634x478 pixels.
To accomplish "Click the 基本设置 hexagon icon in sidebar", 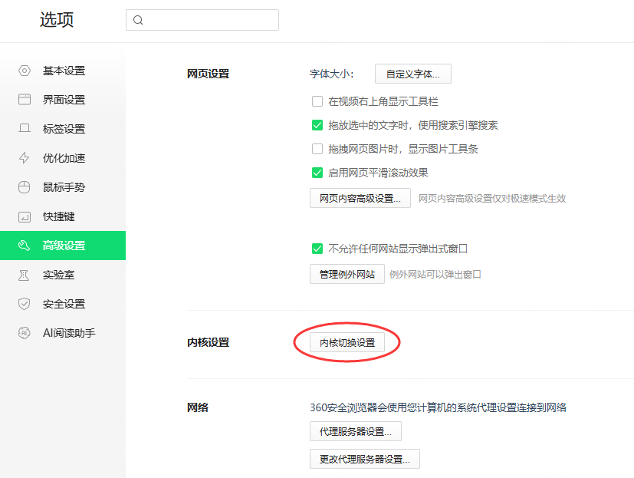I will 25,71.
